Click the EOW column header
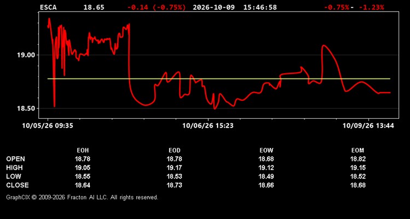This screenshot has height=219, width=410. (x=266, y=151)
